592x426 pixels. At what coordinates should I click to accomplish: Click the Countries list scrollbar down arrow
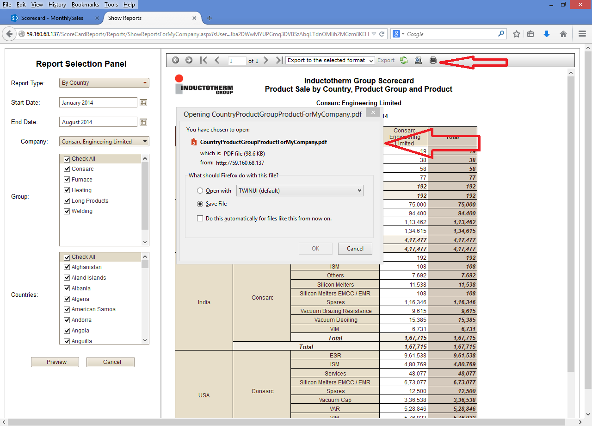tap(145, 340)
